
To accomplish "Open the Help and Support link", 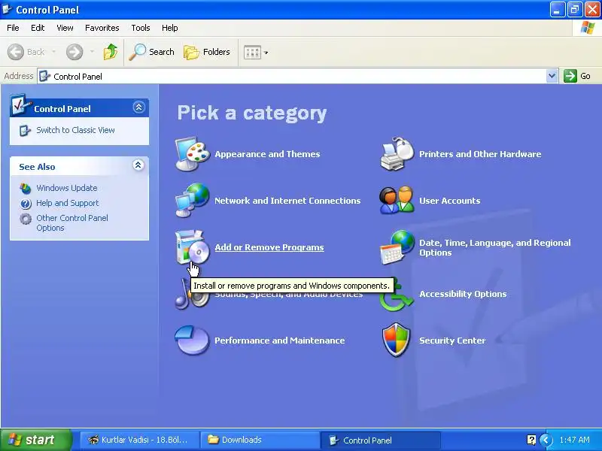I will pyautogui.click(x=68, y=203).
